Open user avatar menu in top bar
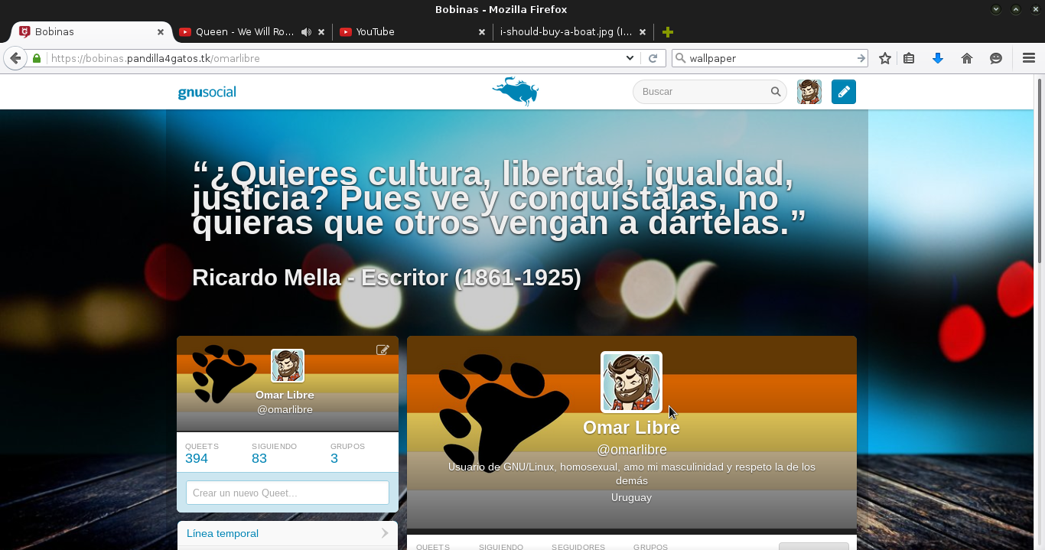 809,92
